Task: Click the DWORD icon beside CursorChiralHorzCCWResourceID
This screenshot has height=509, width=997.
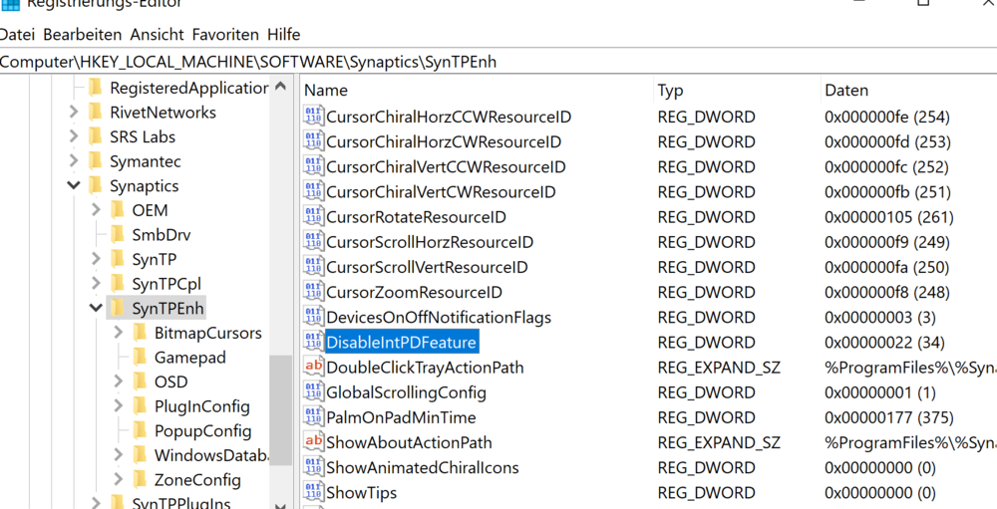Action: pyautogui.click(x=313, y=118)
